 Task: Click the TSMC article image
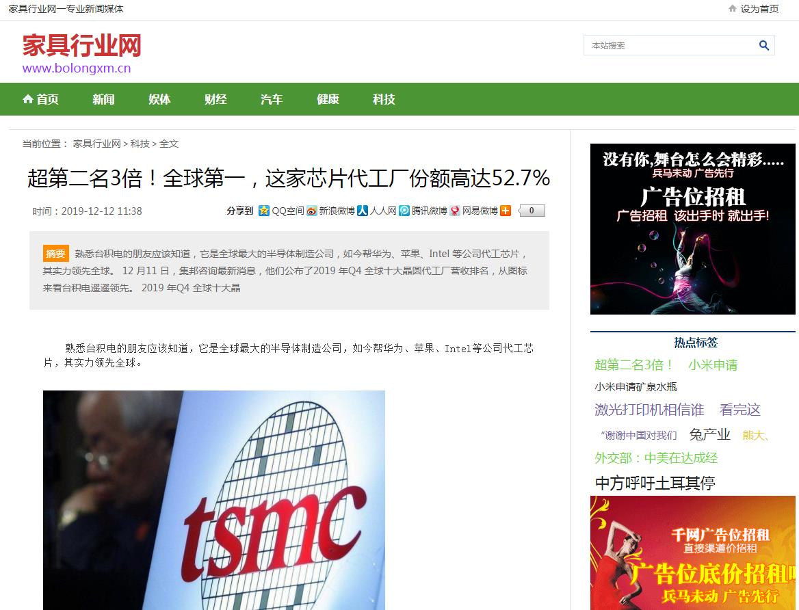pos(214,500)
